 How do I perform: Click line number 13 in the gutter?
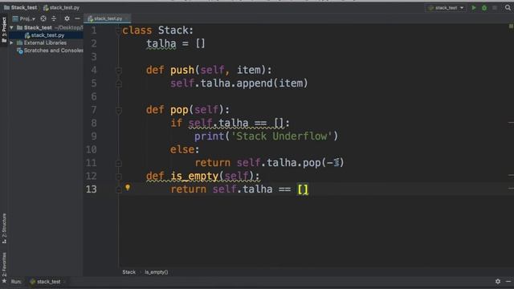click(91, 189)
